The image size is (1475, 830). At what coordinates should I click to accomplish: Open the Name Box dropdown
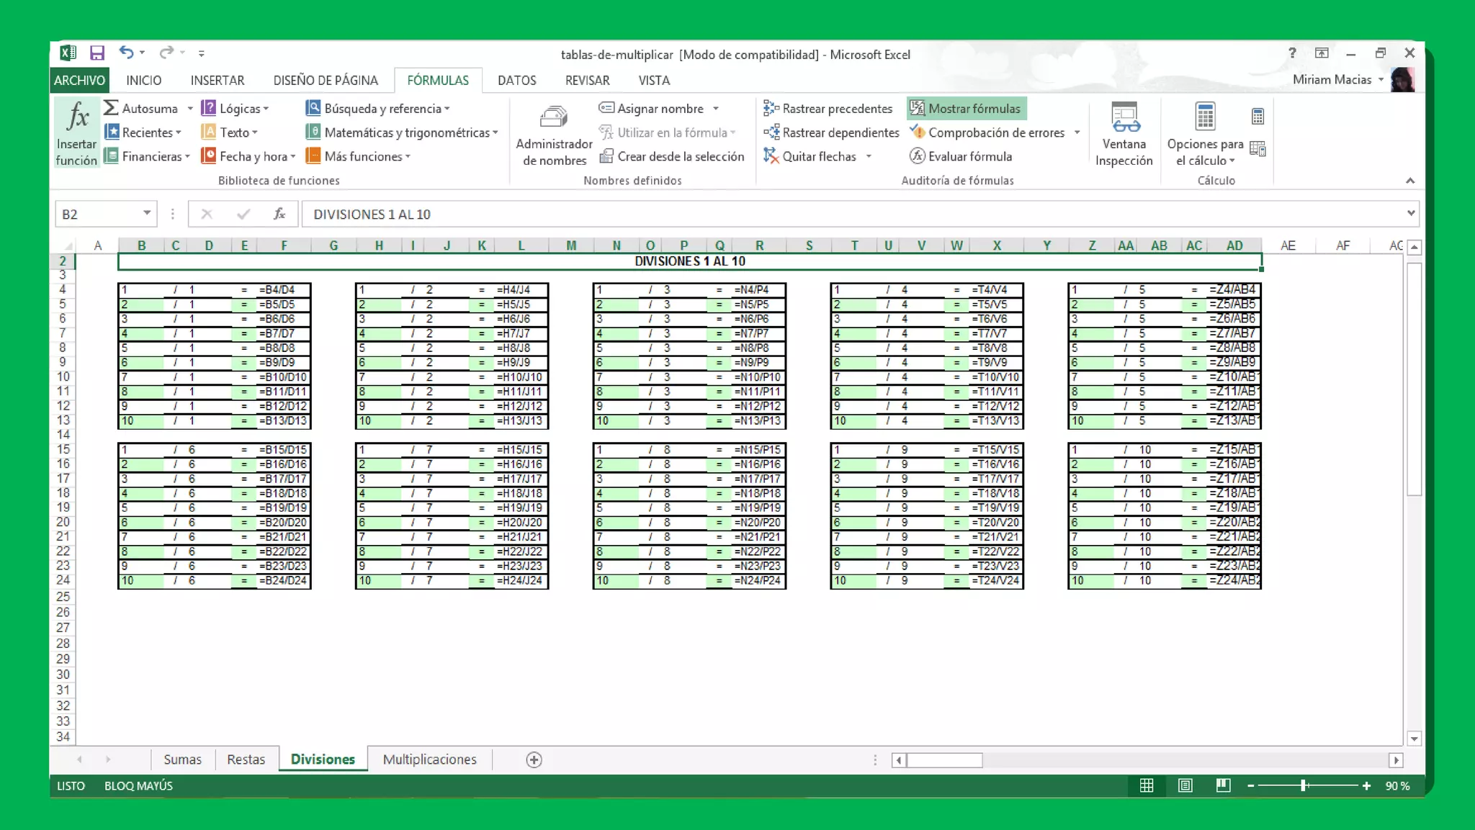tap(146, 214)
